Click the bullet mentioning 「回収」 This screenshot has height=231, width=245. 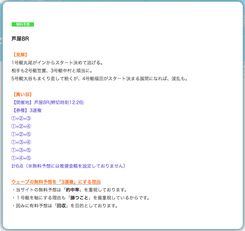click(65, 206)
